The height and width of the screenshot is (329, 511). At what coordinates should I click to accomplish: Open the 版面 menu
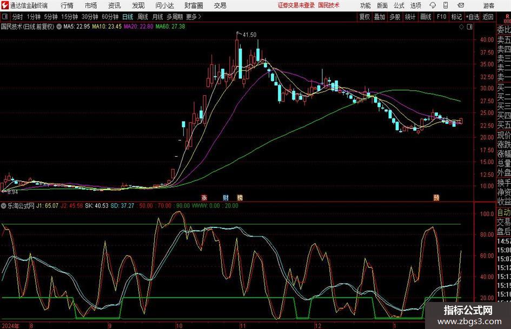pos(382,5)
